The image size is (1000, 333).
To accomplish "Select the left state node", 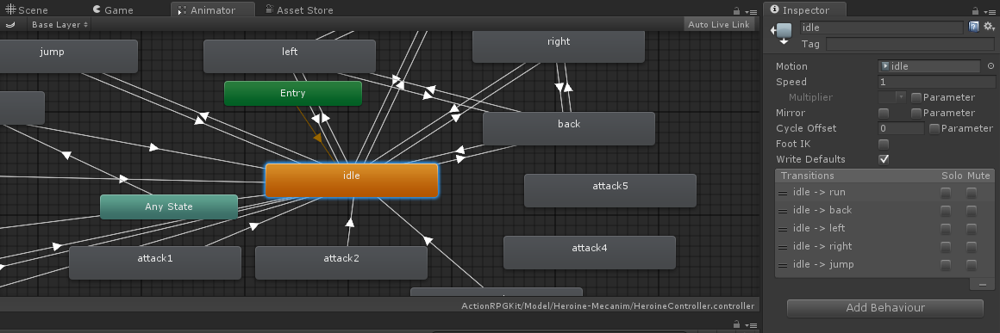I will point(290,56).
